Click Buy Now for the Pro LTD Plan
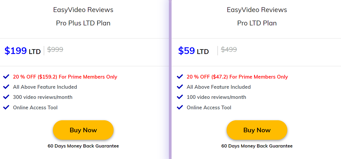 click(x=257, y=130)
